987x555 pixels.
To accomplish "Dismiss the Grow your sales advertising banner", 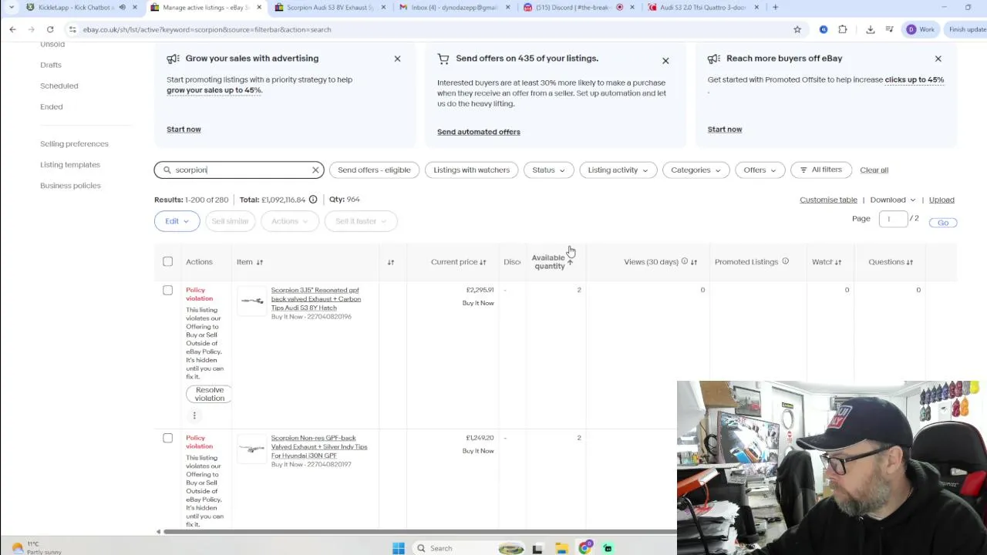I will [x=397, y=59].
